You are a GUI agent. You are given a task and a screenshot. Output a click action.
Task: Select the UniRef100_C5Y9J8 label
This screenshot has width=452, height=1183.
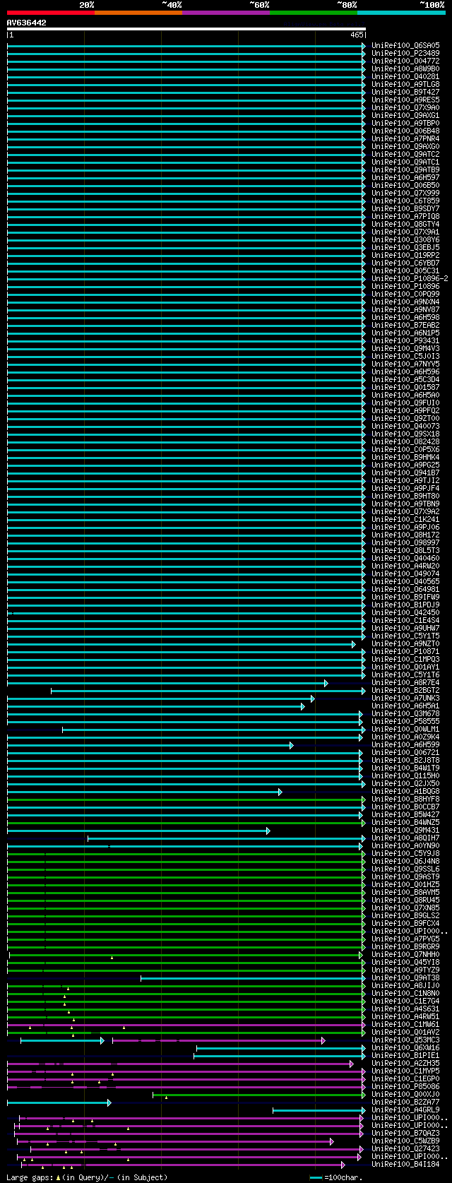(405, 853)
